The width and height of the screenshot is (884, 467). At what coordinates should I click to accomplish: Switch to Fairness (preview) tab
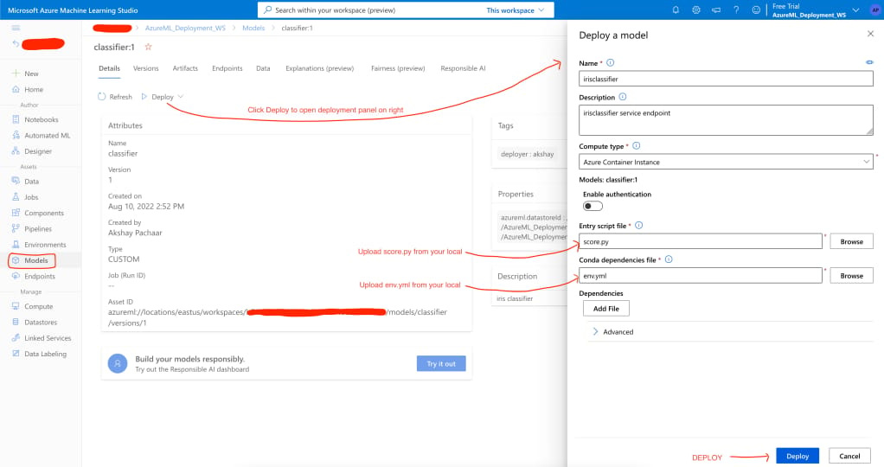click(x=398, y=68)
